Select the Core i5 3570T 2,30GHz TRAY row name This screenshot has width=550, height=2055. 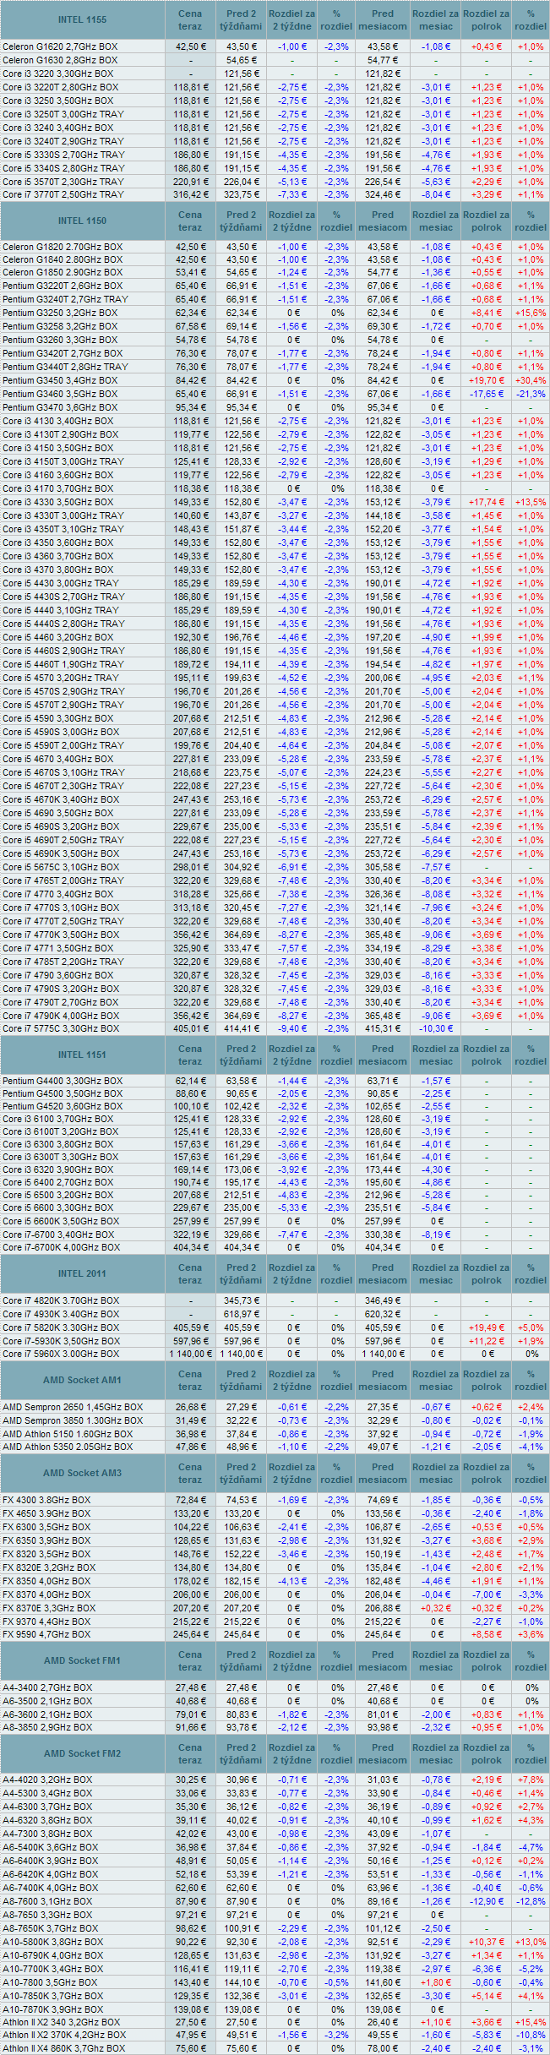63,182
